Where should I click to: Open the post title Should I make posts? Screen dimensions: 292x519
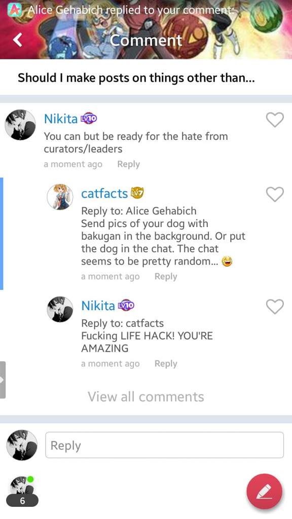136,78
